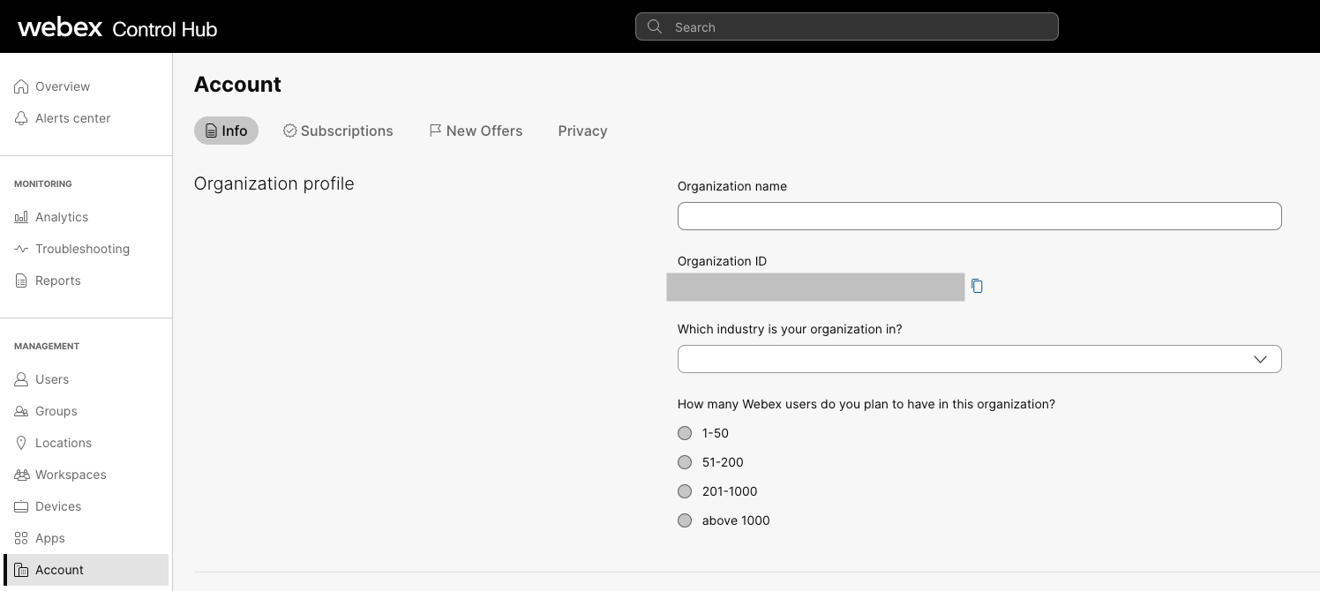Select the above 1000 users option
The image size is (1320, 591).
tap(685, 520)
